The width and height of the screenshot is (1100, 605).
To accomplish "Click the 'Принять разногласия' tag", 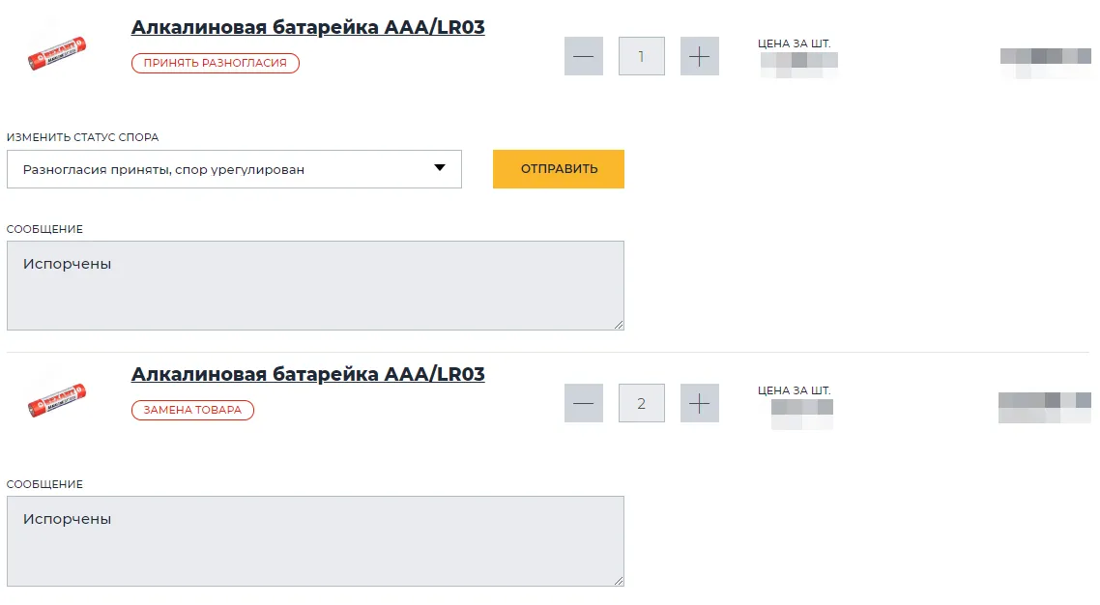I will [x=216, y=63].
